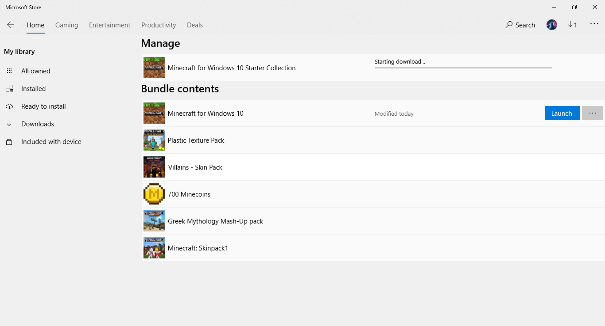Click the Minecraft Skinpack1 thumbnail
Image resolution: width=605 pixels, height=326 pixels.
(x=154, y=248)
